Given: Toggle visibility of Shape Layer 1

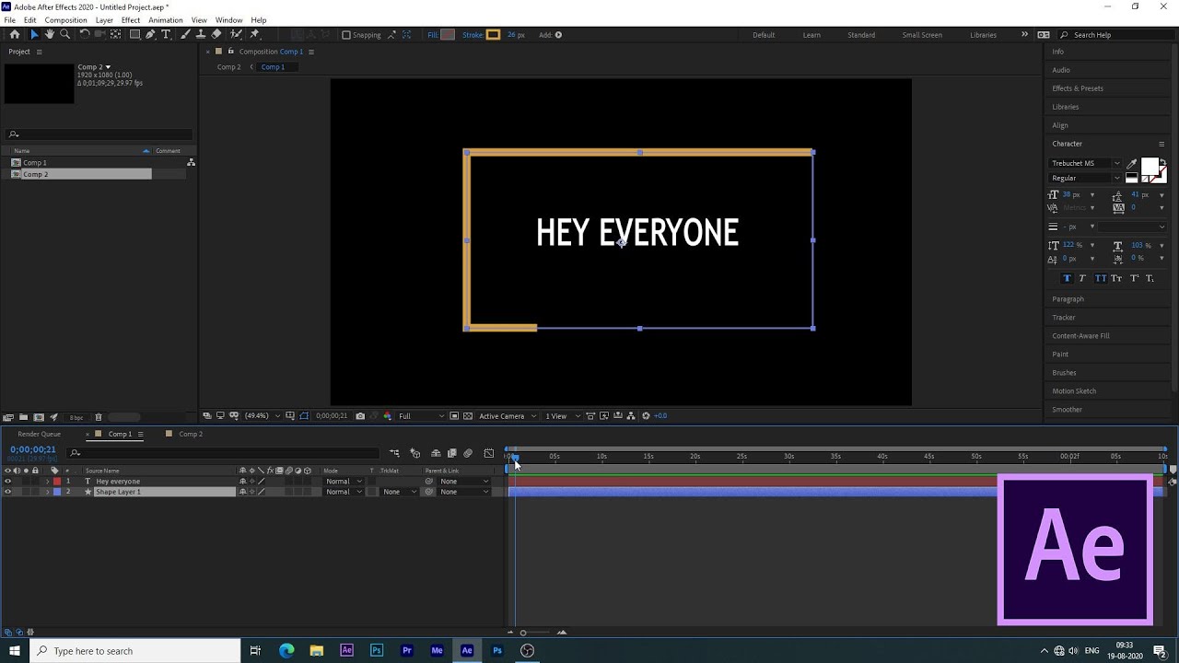Looking at the screenshot, I should pos(7,492).
